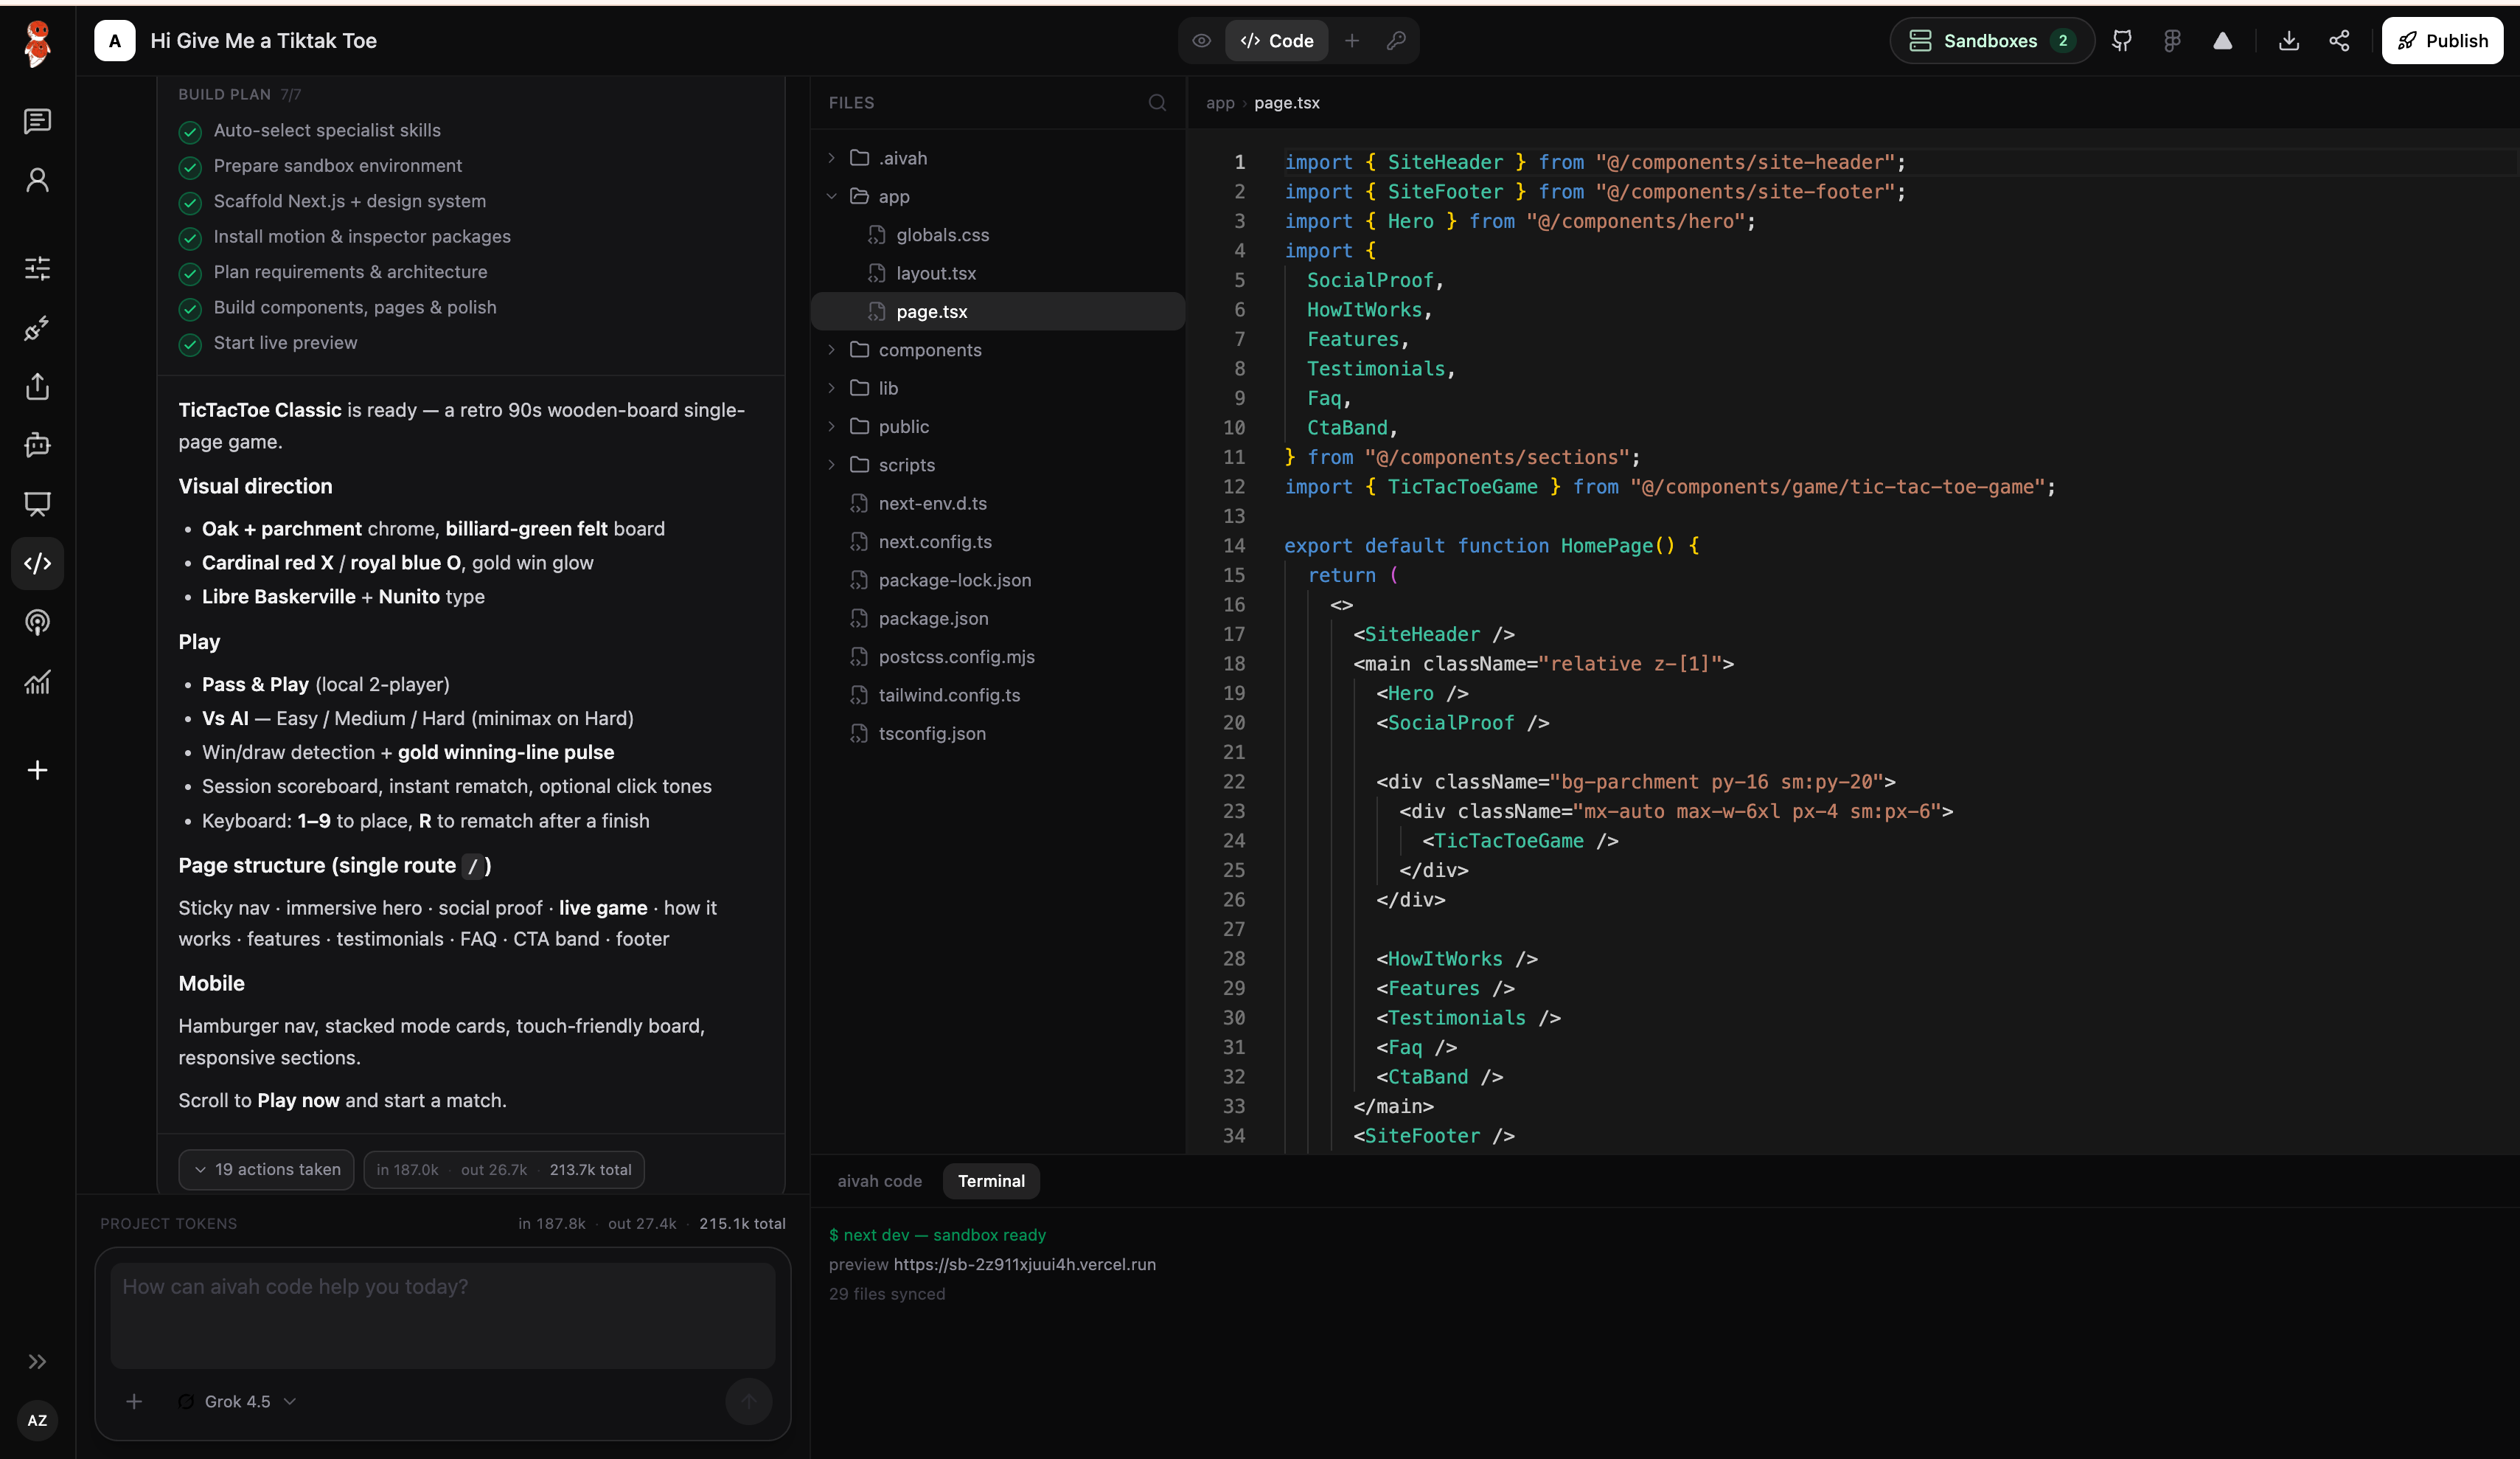Expand the public folder
Viewport: 2520px width, 1459px height.
(x=997, y=426)
